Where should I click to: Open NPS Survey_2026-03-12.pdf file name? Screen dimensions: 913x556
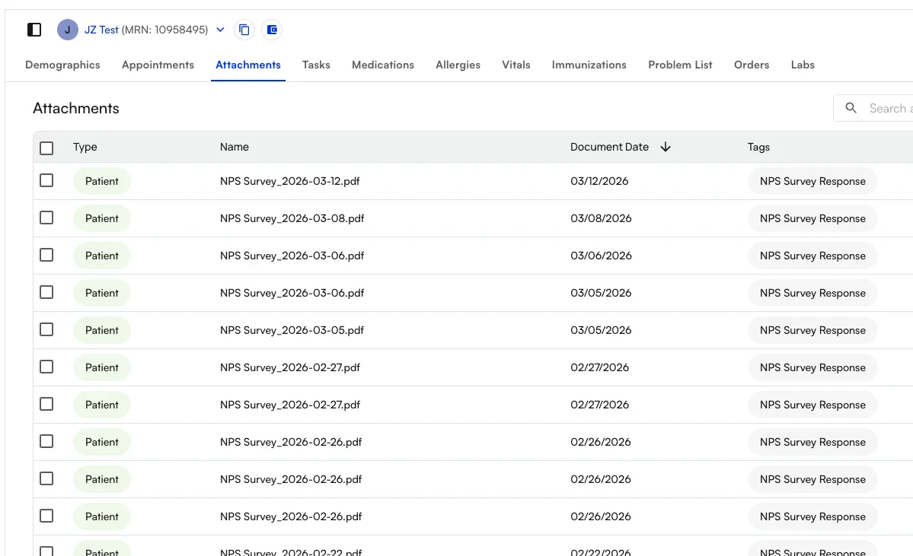point(289,181)
